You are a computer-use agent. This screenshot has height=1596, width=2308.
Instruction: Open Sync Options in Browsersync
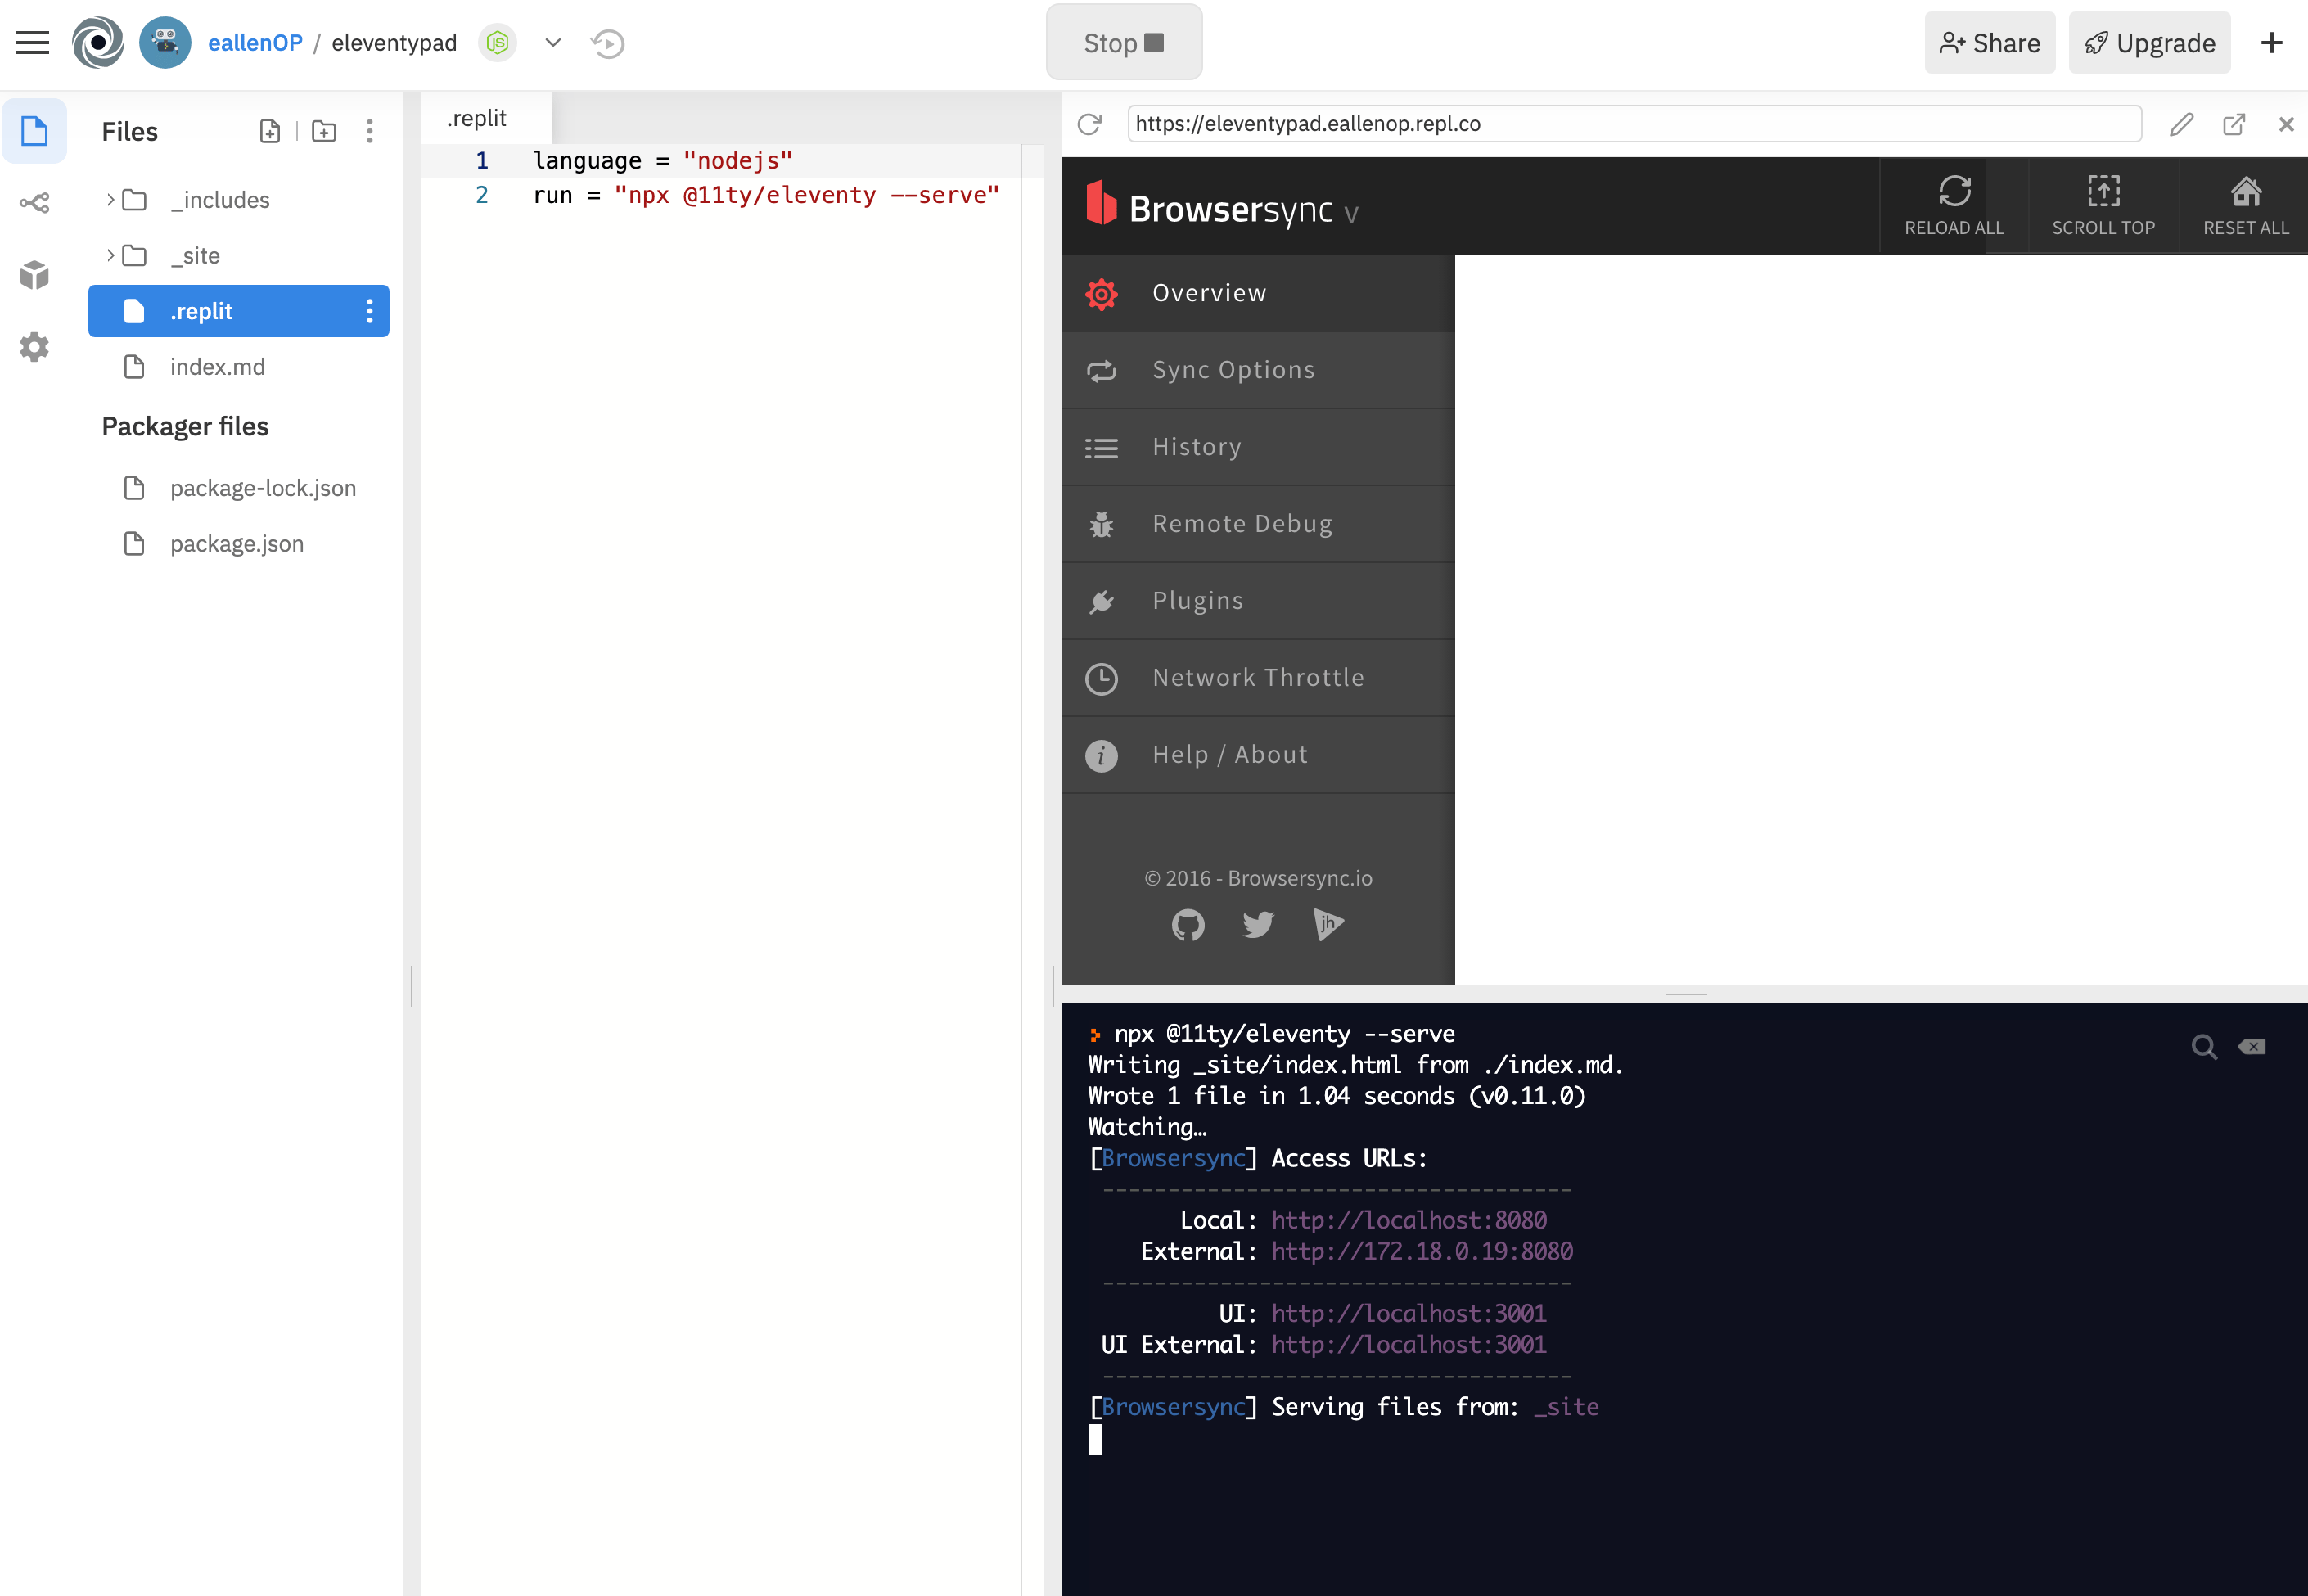[1258, 370]
